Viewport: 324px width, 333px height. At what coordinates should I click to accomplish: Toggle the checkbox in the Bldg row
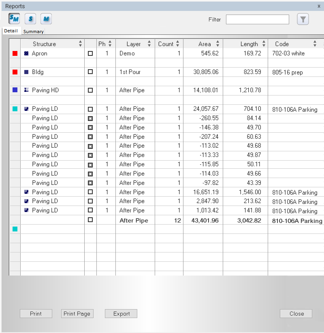click(x=90, y=72)
